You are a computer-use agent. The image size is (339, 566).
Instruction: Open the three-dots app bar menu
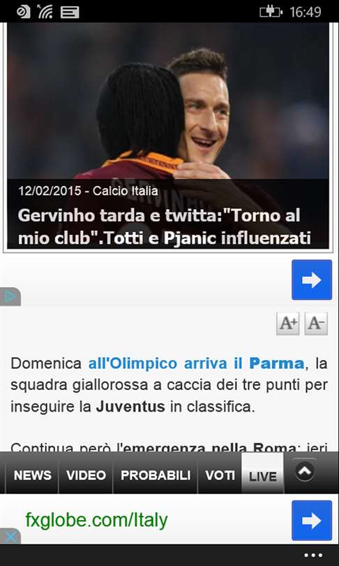[313, 556]
